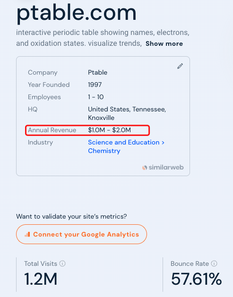Click the highlighted Annual Revenue value

click(x=109, y=130)
